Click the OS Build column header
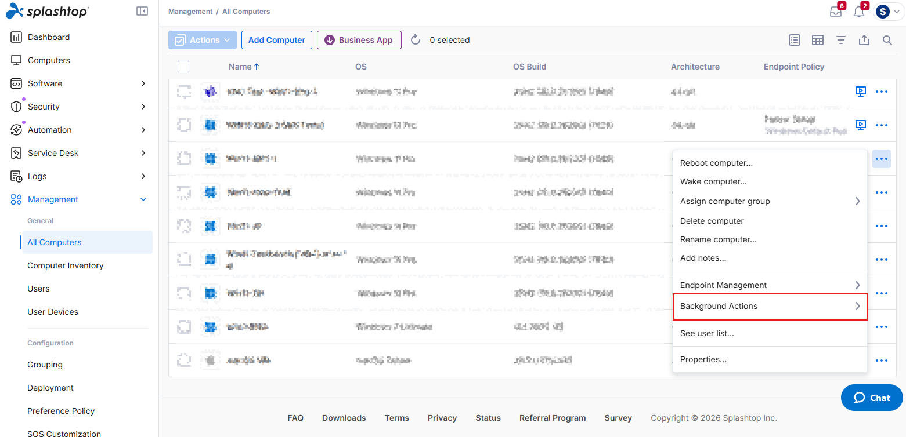This screenshot has width=906, height=437. tap(529, 67)
